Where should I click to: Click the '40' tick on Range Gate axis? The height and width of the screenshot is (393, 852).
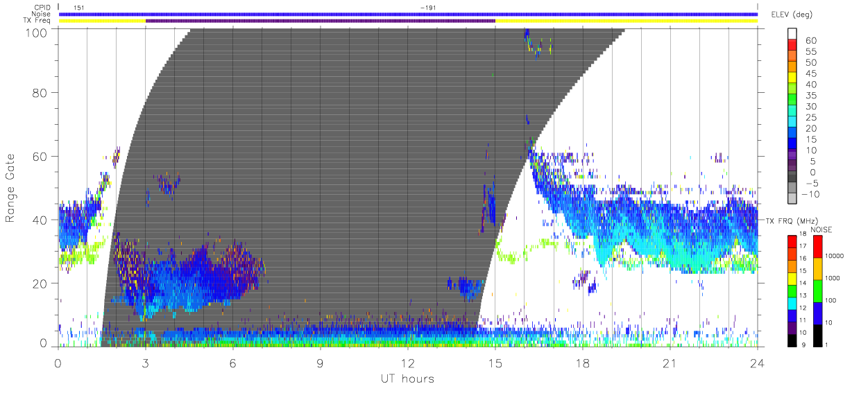[40, 220]
